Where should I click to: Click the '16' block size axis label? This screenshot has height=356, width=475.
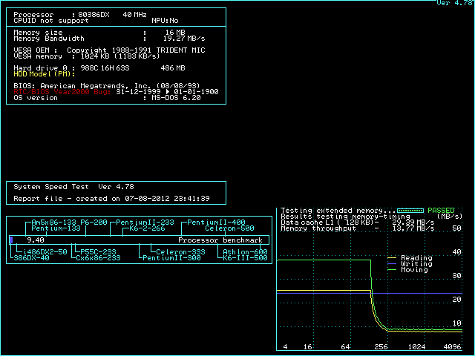[x=307, y=347]
